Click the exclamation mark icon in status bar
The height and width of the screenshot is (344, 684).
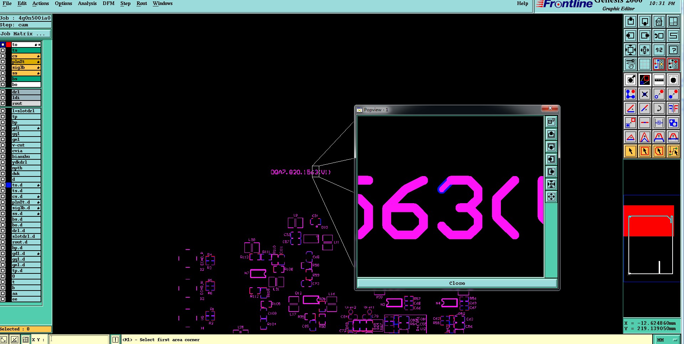pyautogui.click(x=115, y=340)
